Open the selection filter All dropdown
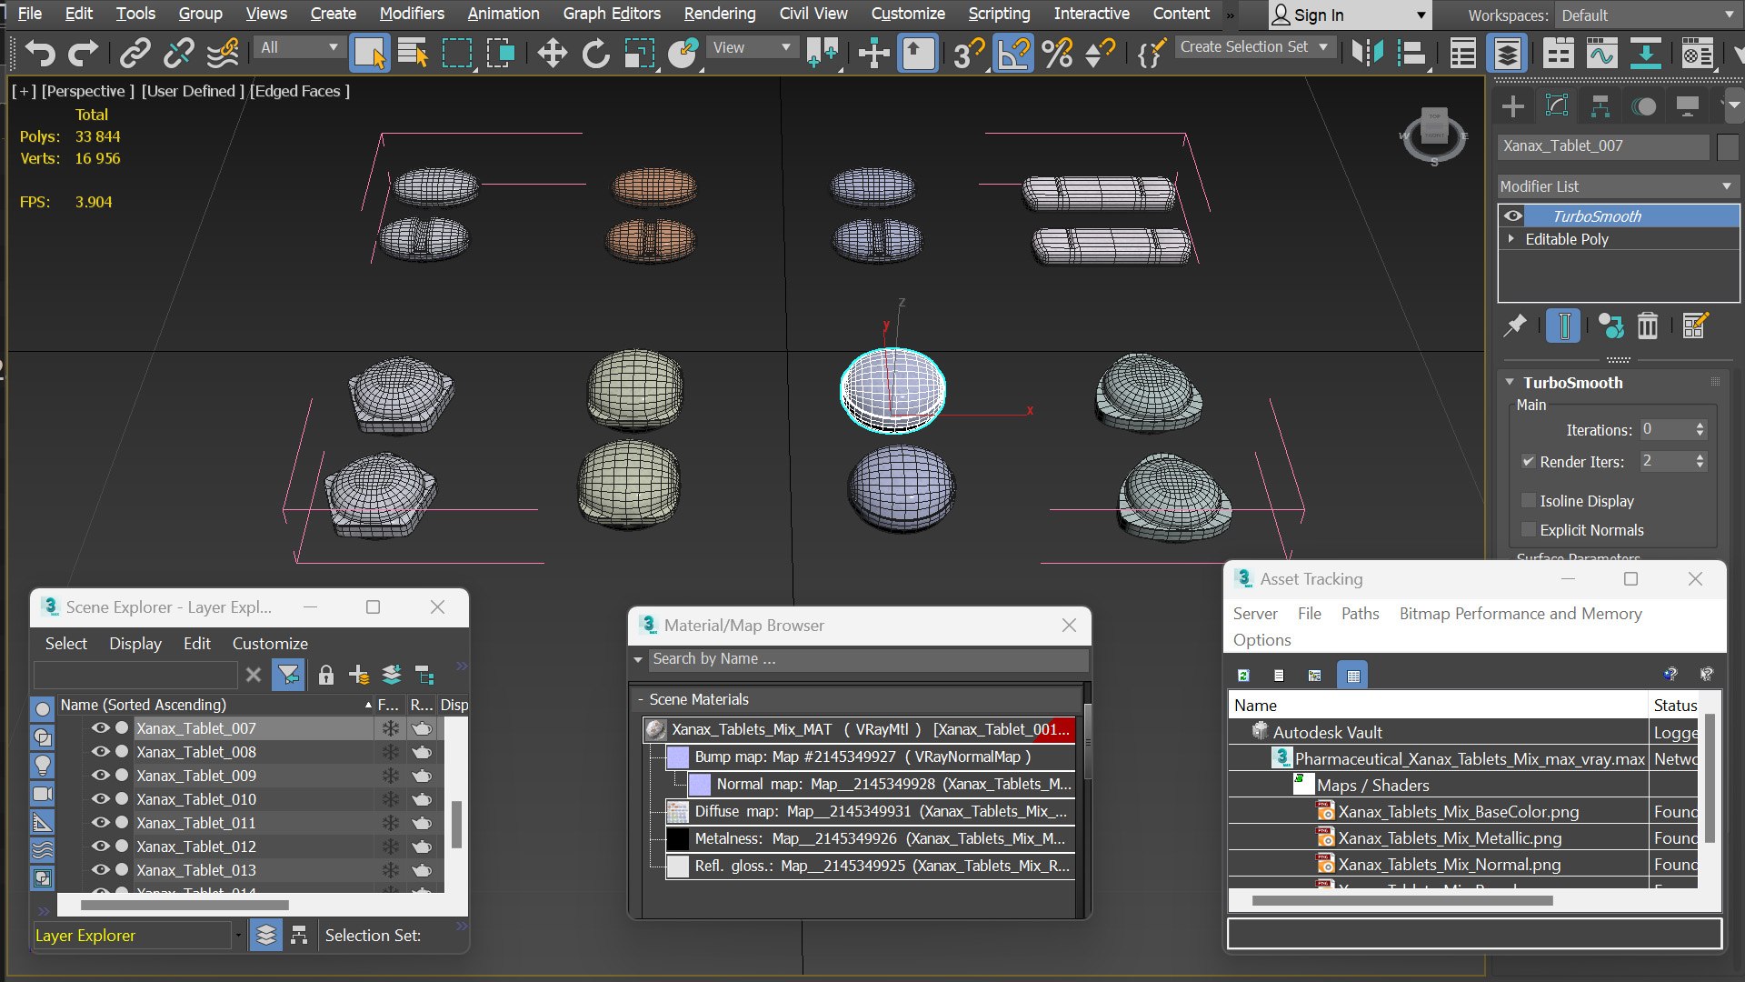The height and width of the screenshot is (982, 1745). tap(298, 47)
